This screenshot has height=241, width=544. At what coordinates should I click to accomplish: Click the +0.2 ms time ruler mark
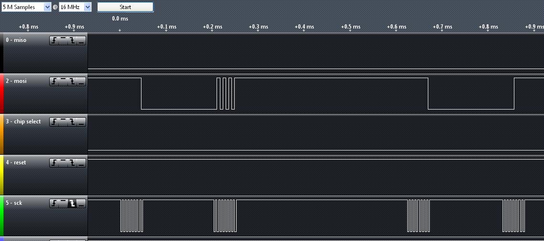pos(212,27)
